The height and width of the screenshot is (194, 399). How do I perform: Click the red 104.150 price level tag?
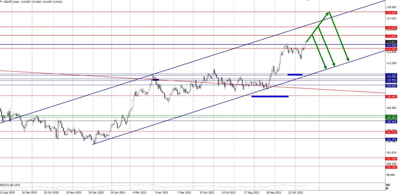point(391,132)
